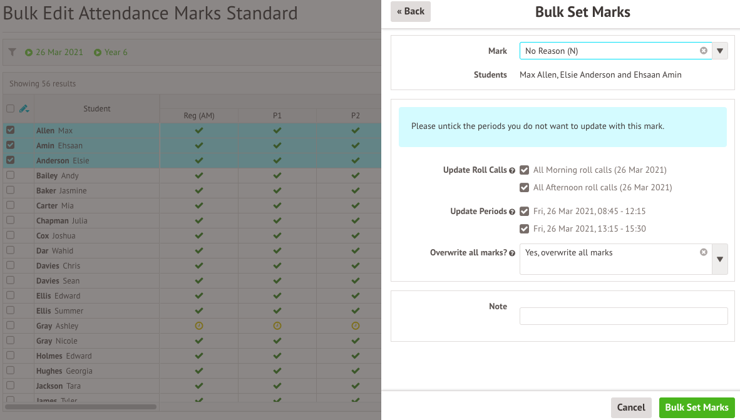Click the student name Davies Chris
This screenshot has width=740, height=420.
(x=58, y=265)
